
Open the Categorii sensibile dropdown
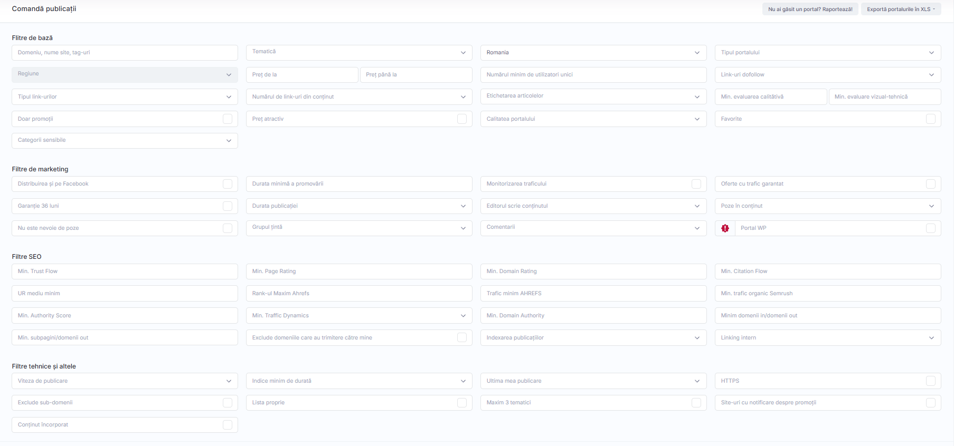pyautogui.click(x=125, y=141)
